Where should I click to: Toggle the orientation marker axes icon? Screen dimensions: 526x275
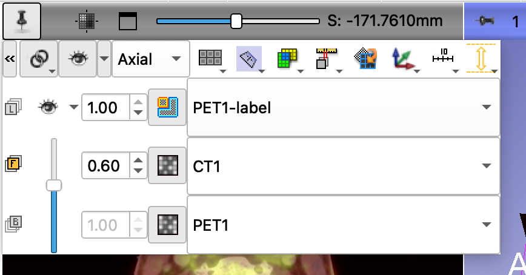pyautogui.click(x=405, y=59)
